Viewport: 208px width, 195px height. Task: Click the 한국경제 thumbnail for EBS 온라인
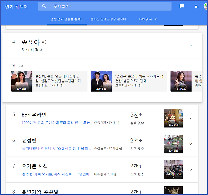click(x=173, y=118)
